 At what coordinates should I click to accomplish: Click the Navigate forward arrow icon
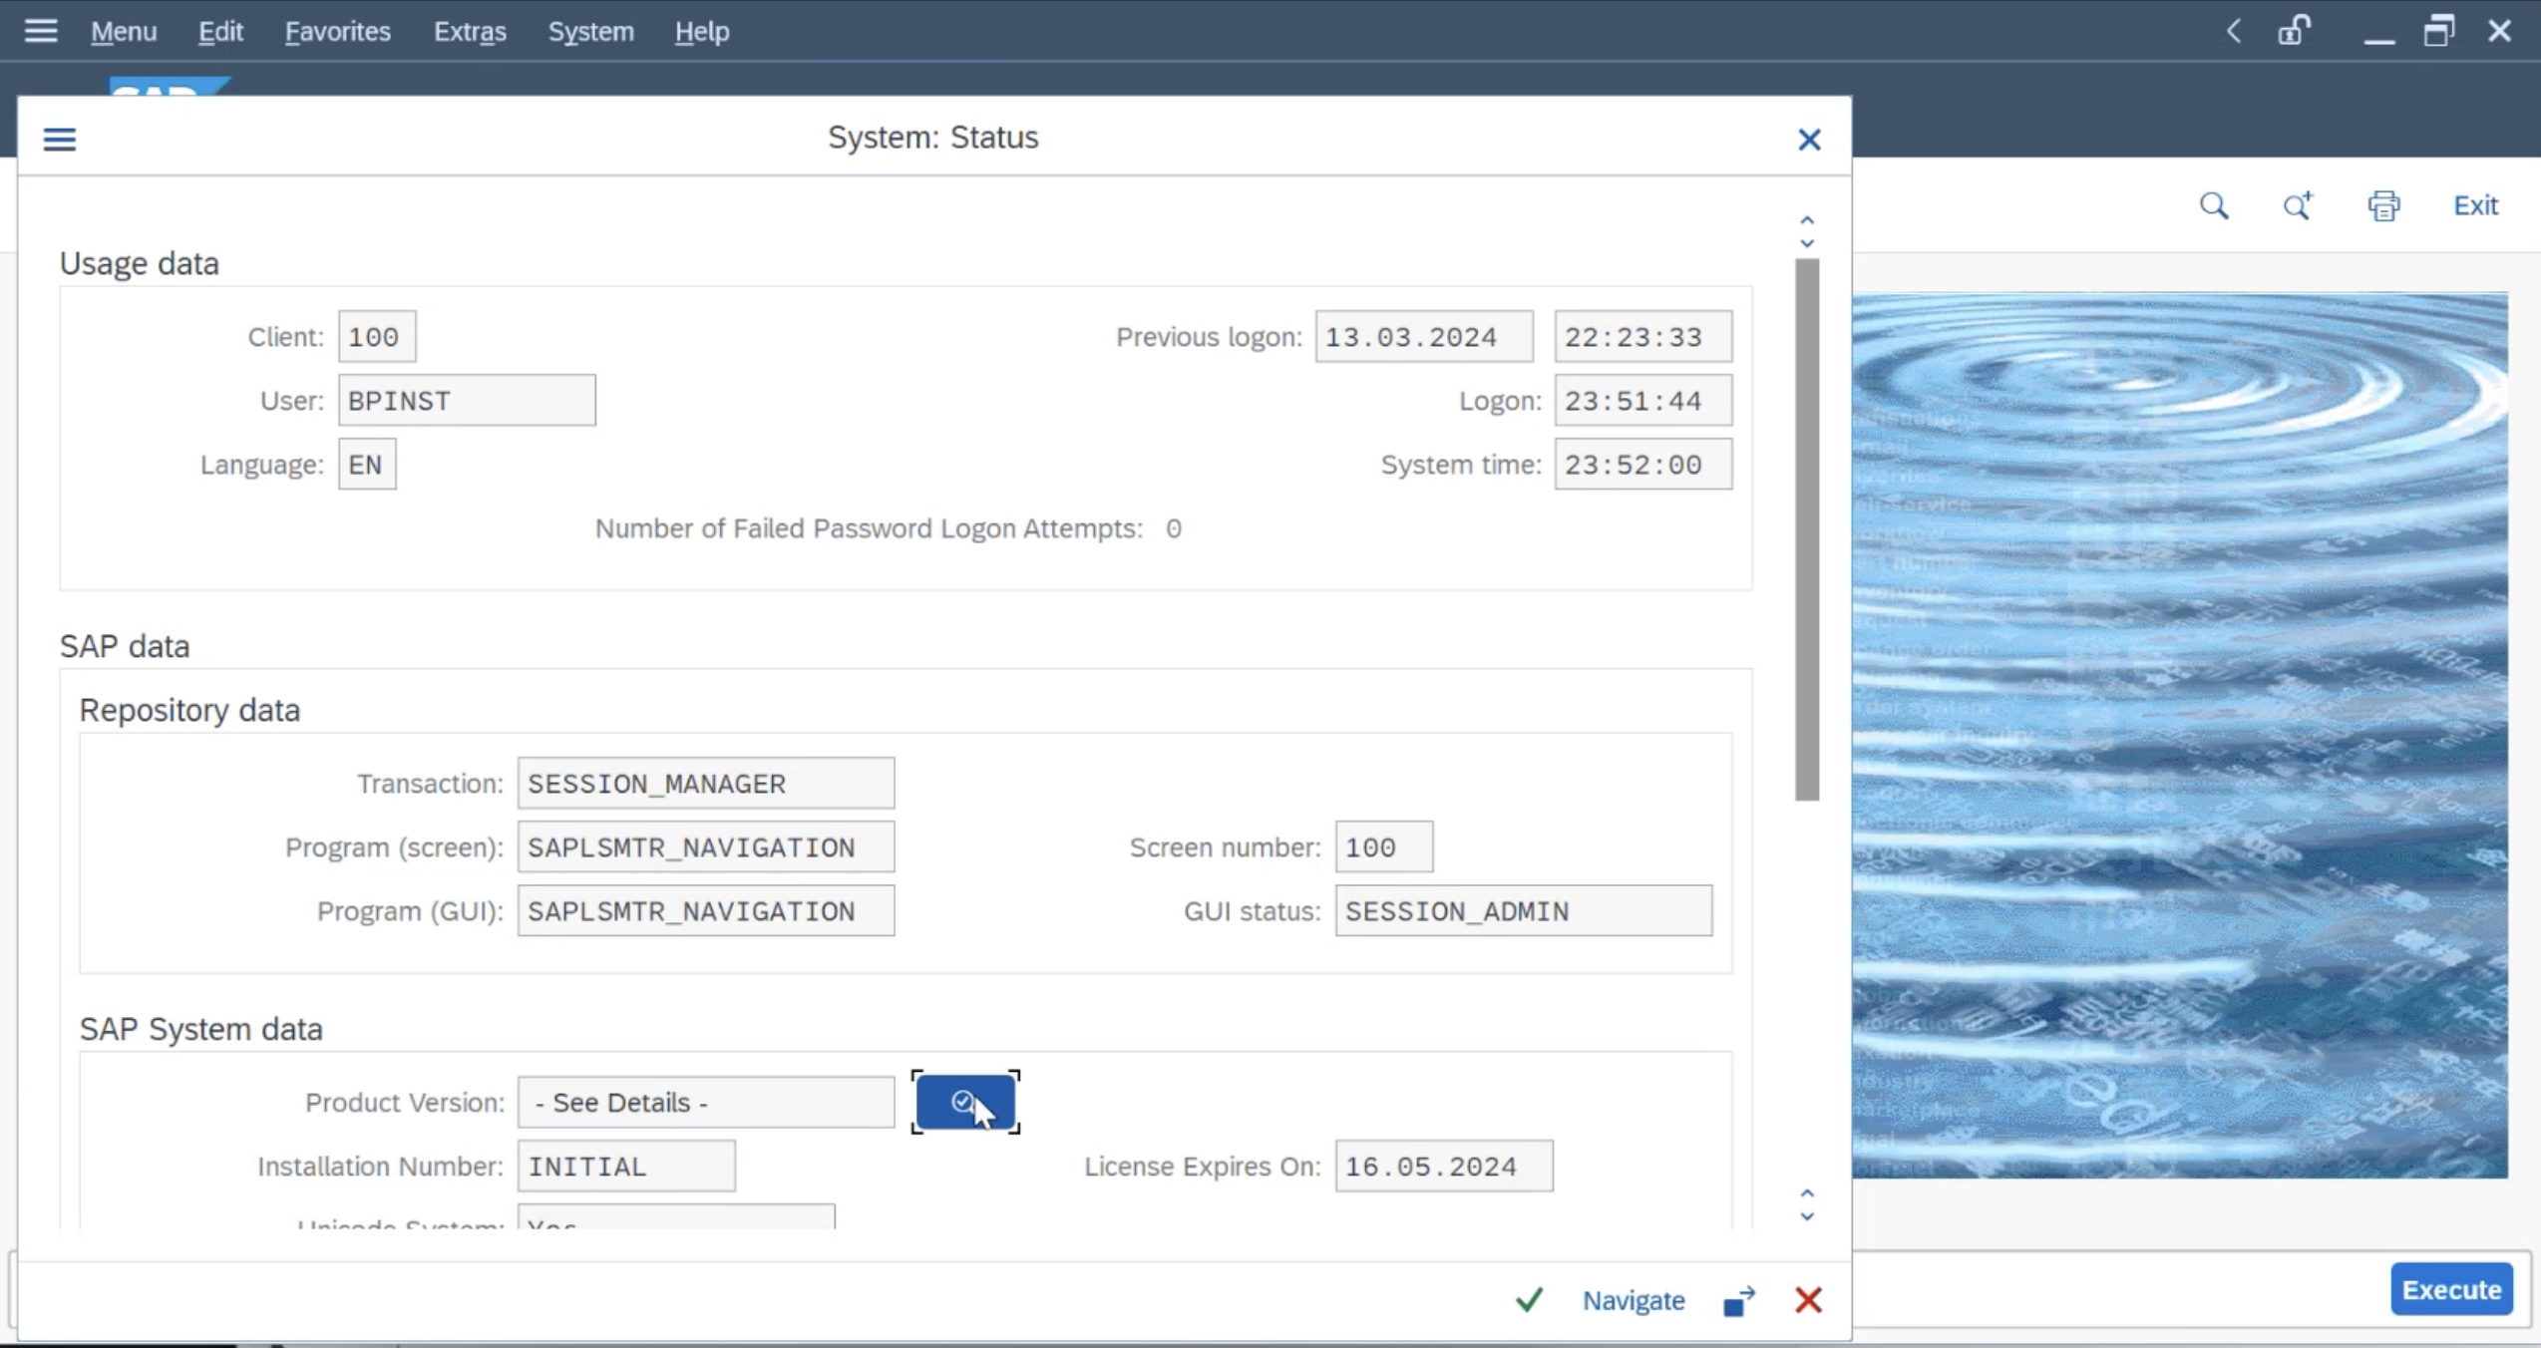tap(1738, 1300)
